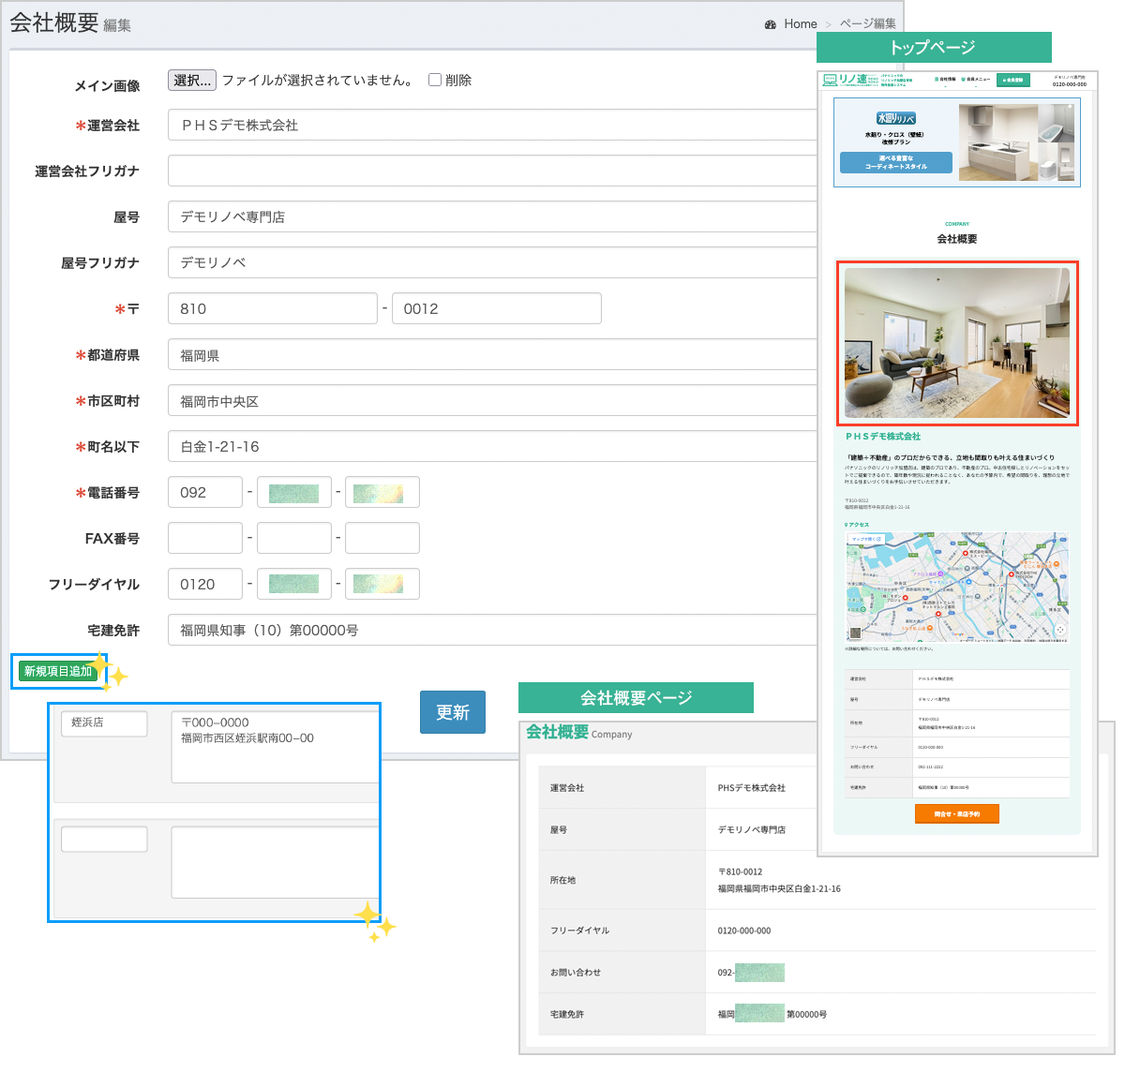Image resolution: width=1125 pixels, height=1072 pixels.
Task: Click the map satellite layer thumbnail
Action: (x=856, y=633)
